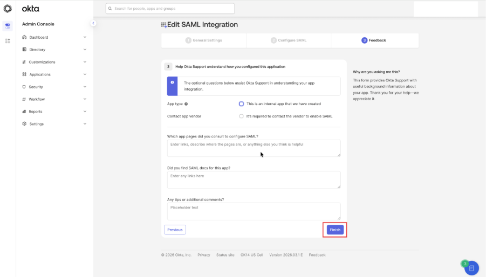Click the Settings gear icon in sidebar

tap(24, 124)
